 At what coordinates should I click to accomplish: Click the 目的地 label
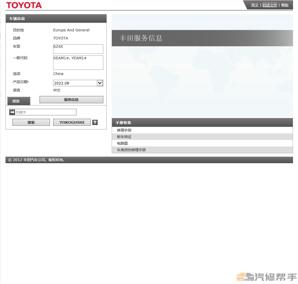tap(18, 30)
